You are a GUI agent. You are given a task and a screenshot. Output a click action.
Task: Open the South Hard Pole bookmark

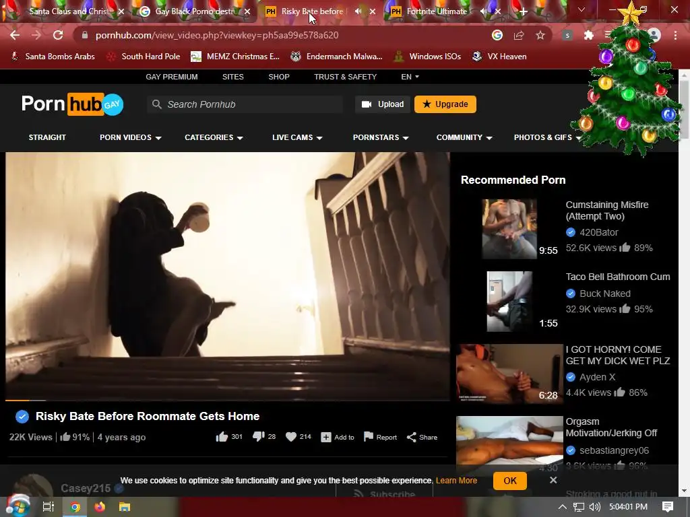click(x=144, y=57)
